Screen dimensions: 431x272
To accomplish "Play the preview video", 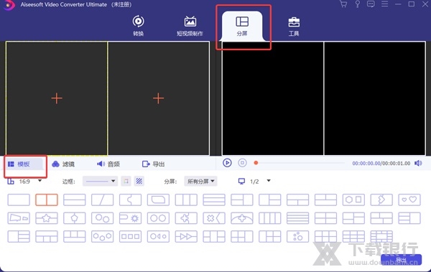I will (x=227, y=163).
